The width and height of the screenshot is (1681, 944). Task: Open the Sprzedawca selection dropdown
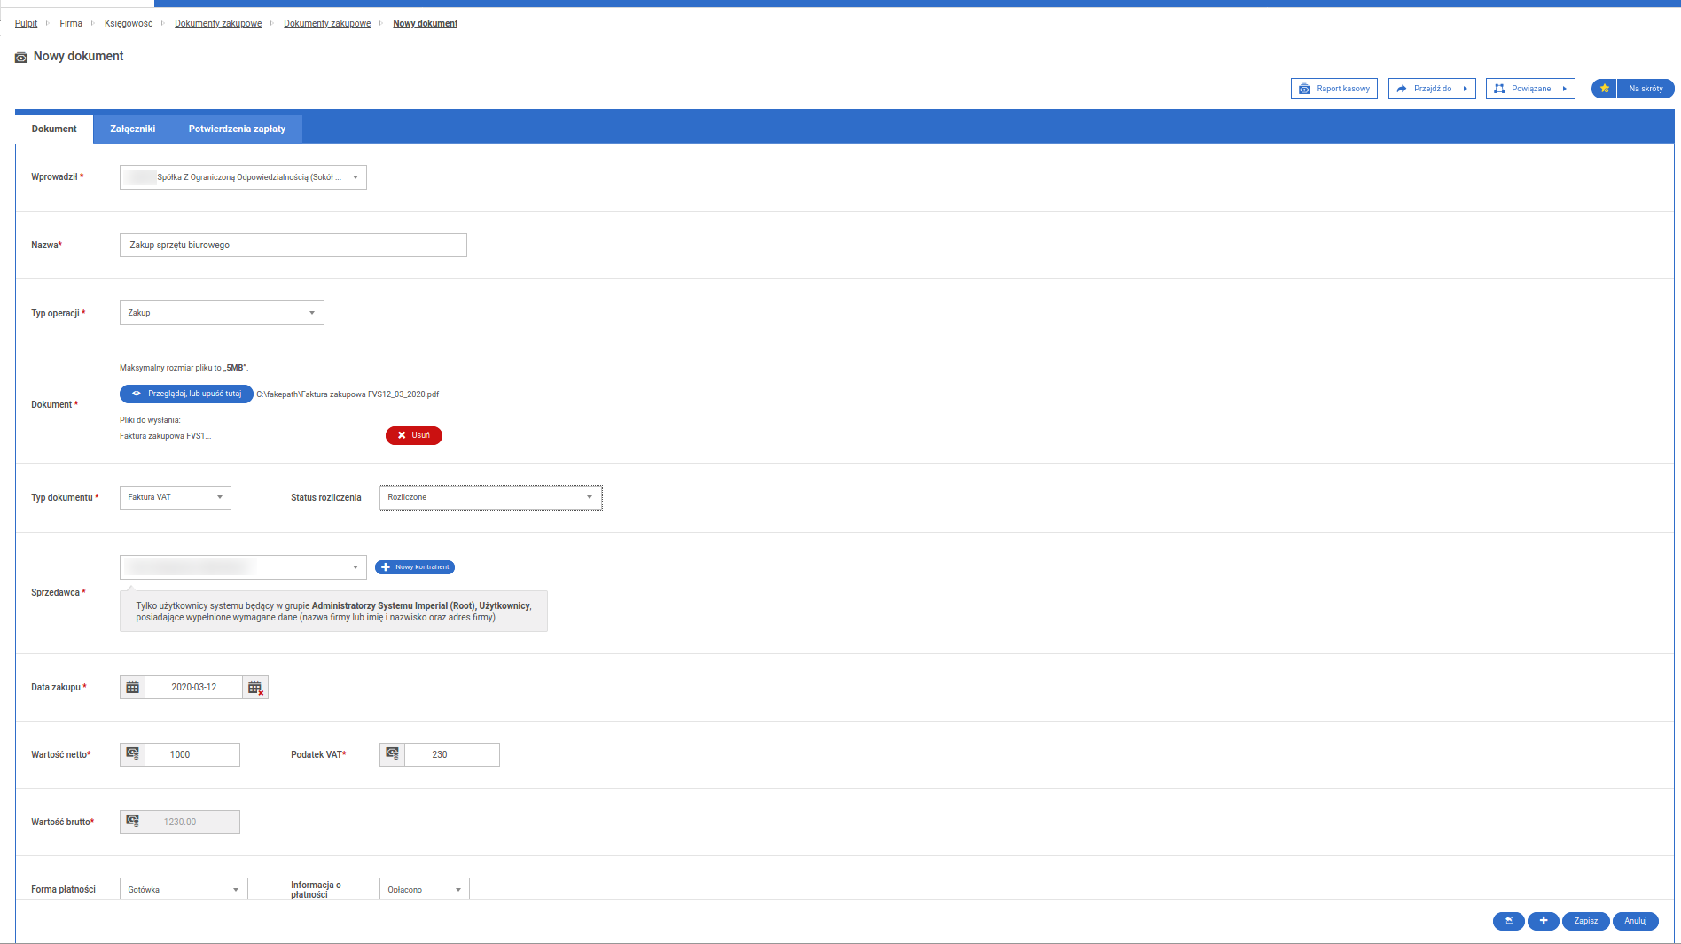243,567
